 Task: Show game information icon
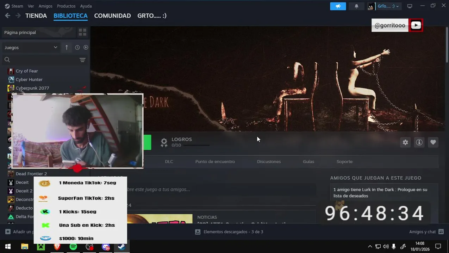(419, 142)
